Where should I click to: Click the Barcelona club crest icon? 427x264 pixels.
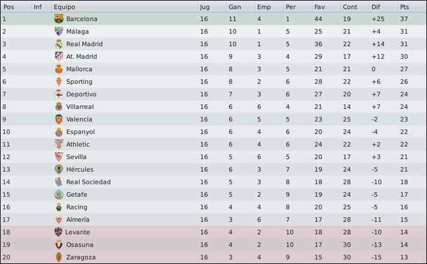[x=59, y=19]
